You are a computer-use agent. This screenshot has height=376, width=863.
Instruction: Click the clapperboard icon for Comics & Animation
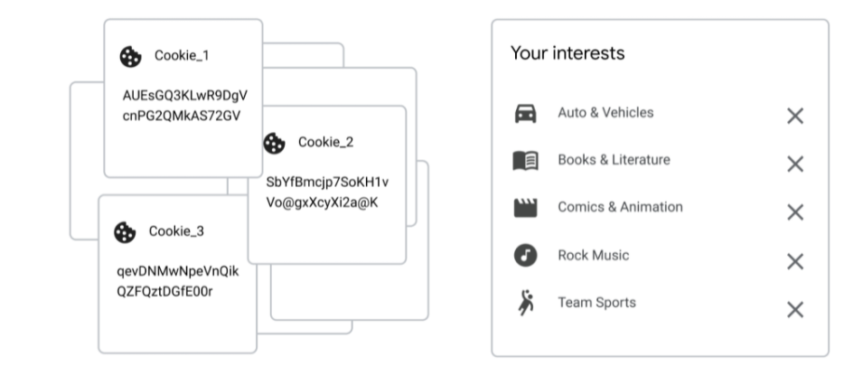pos(525,208)
